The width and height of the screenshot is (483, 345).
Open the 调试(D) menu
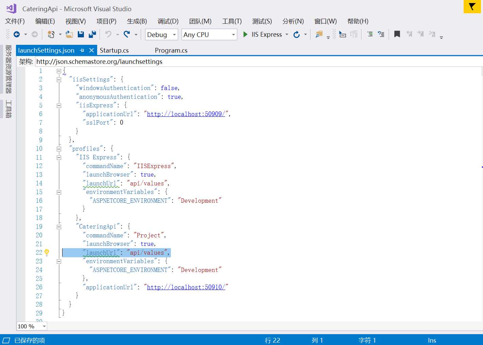pyautogui.click(x=168, y=21)
